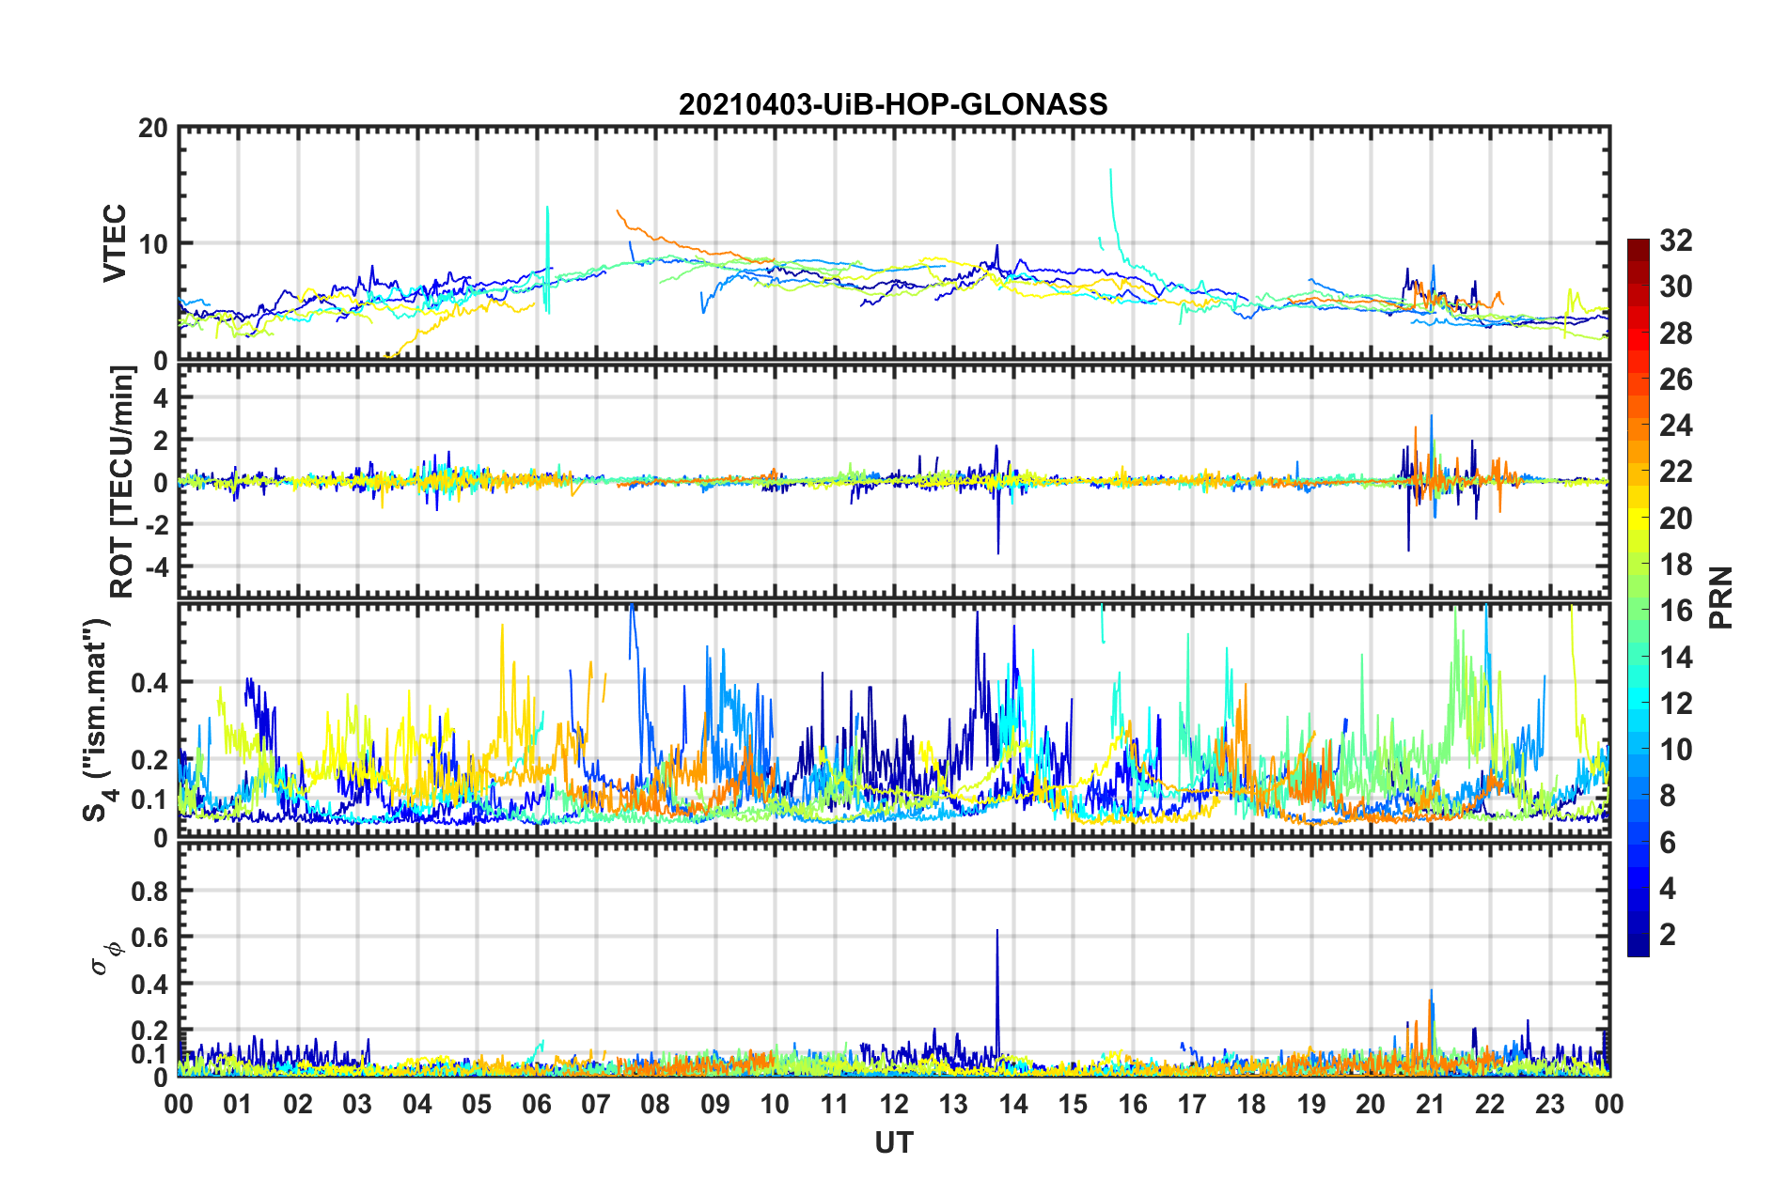This screenshot has width=1788, height=1195.
Task: Click the ROT [TECU/min] axis label
Action: [122, 482]
